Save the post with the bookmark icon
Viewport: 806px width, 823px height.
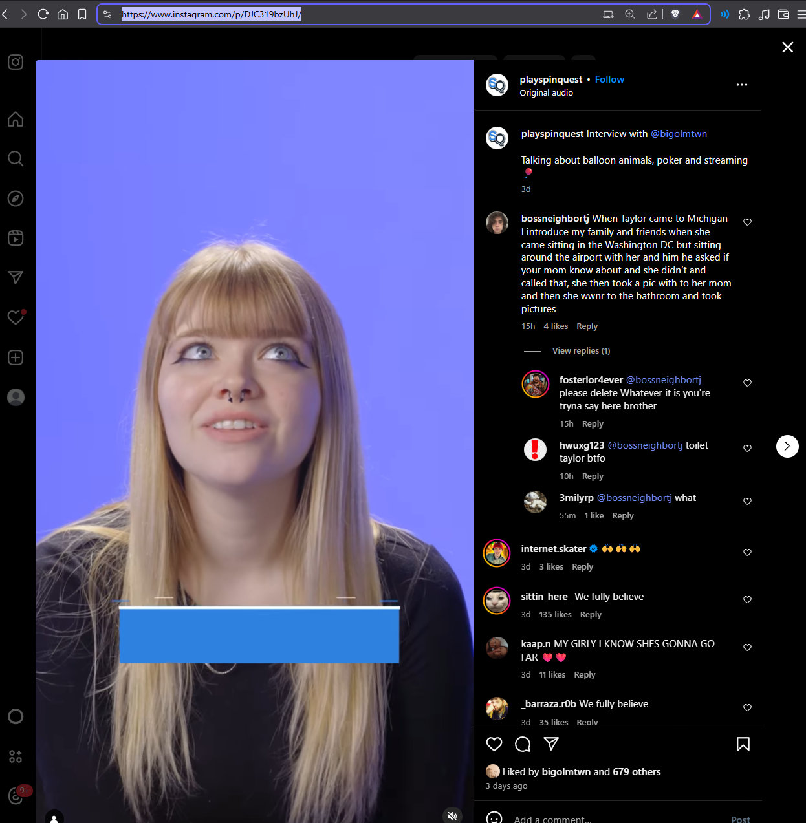pyautogui.click(x=743, y=744)
